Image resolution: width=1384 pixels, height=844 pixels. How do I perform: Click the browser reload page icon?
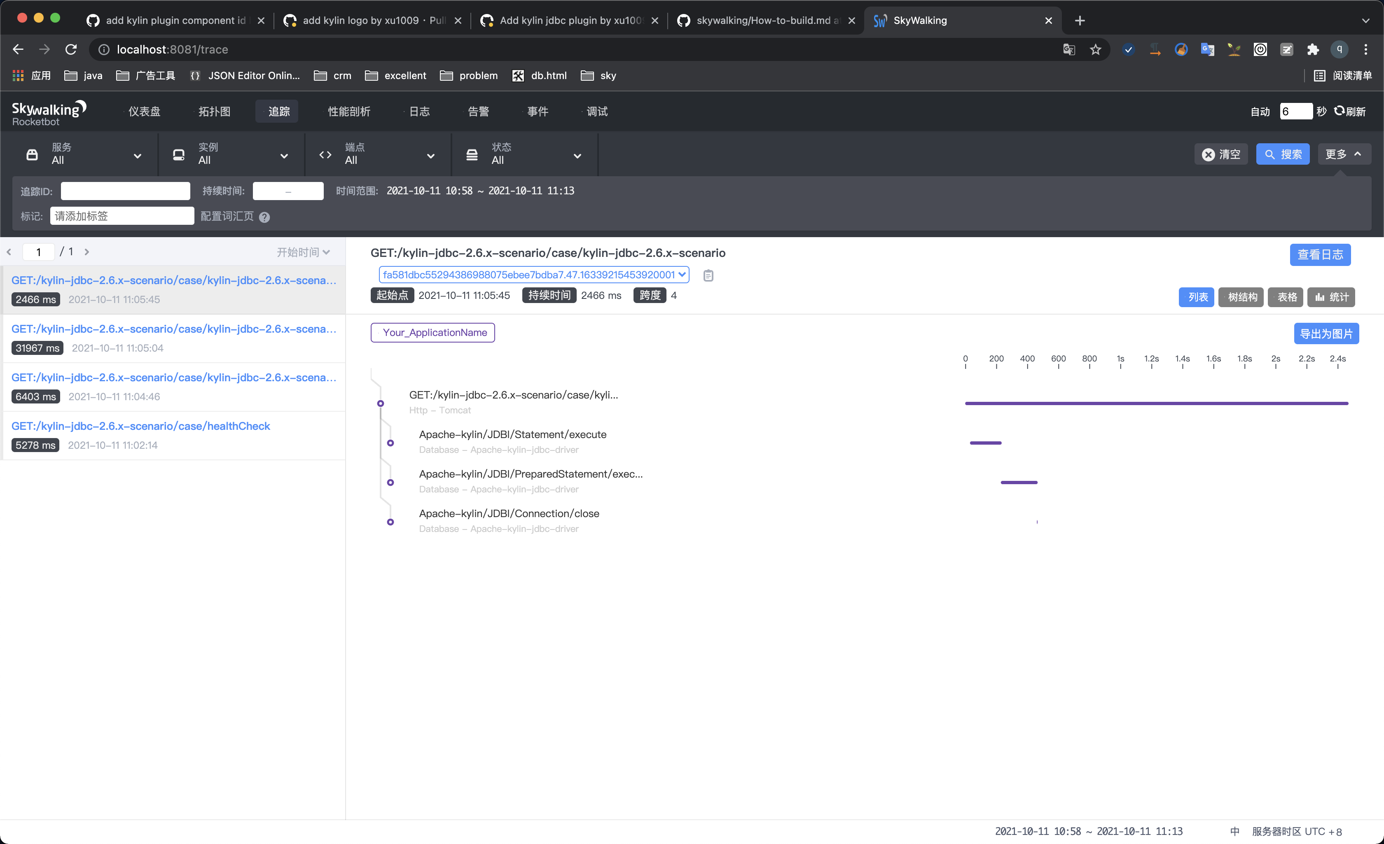[71, 49]
